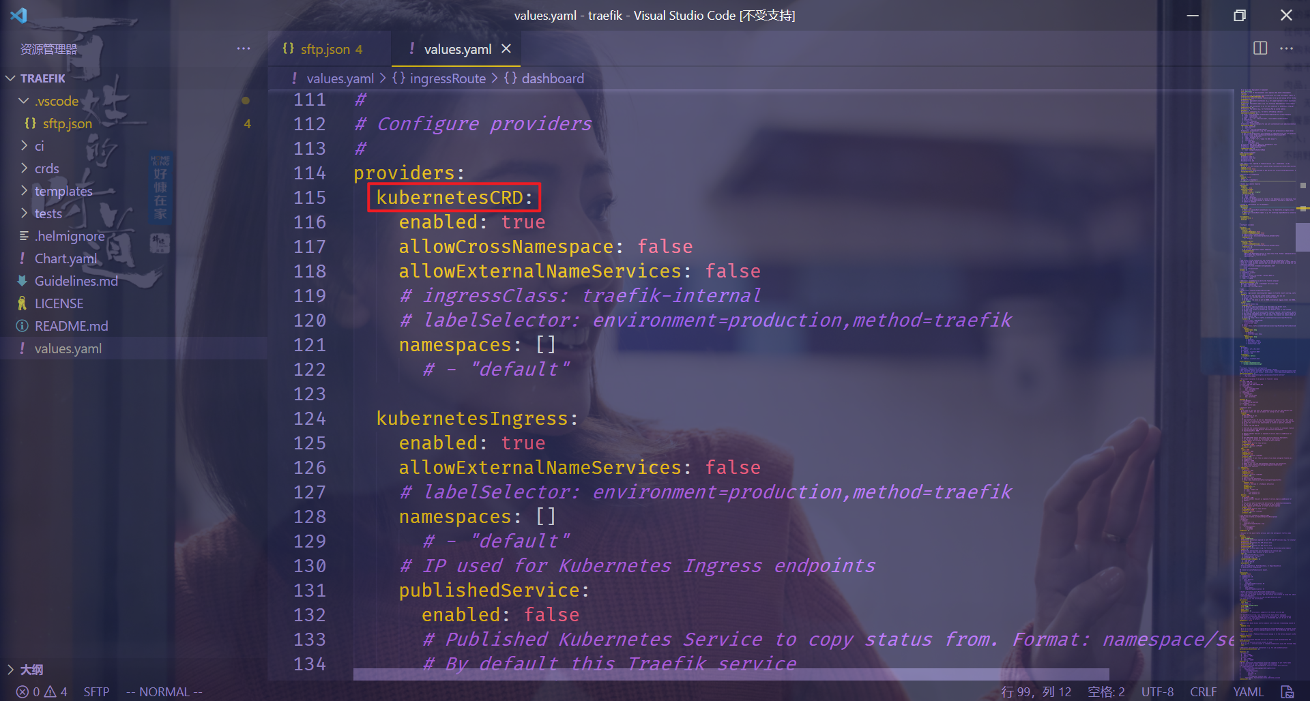Click the sftp.json problems badge 4
This screenshot has height=701, width=1310.
pos(247,123)
